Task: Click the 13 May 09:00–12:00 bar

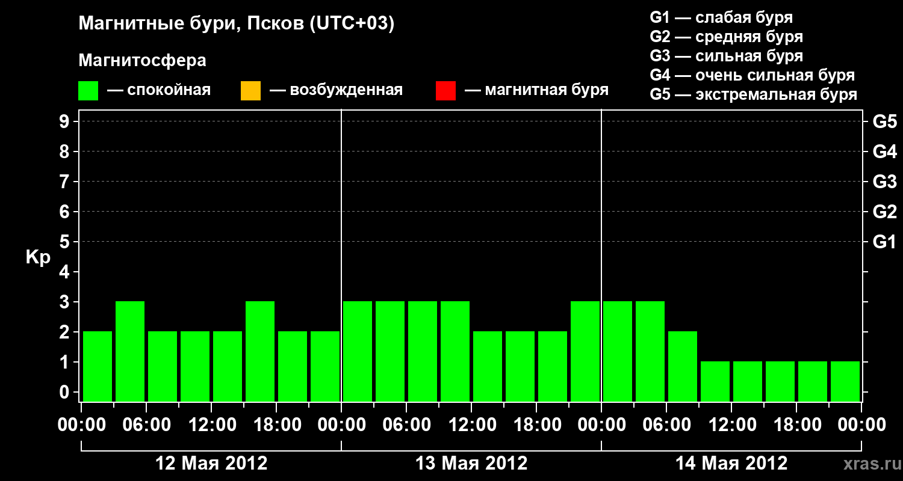Action: click(x=455, y=351)
